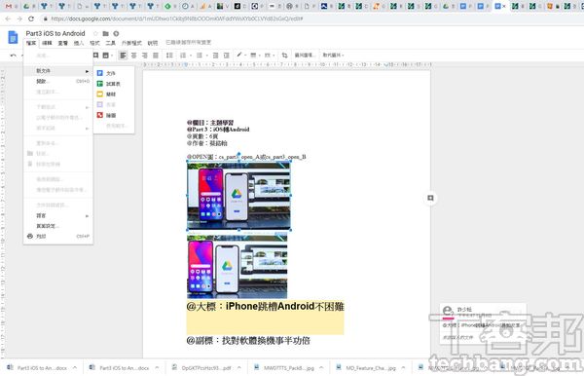Click the add comment icon at the page margin
The height and width of the screenshot is (376, 584).
point(430,198)
